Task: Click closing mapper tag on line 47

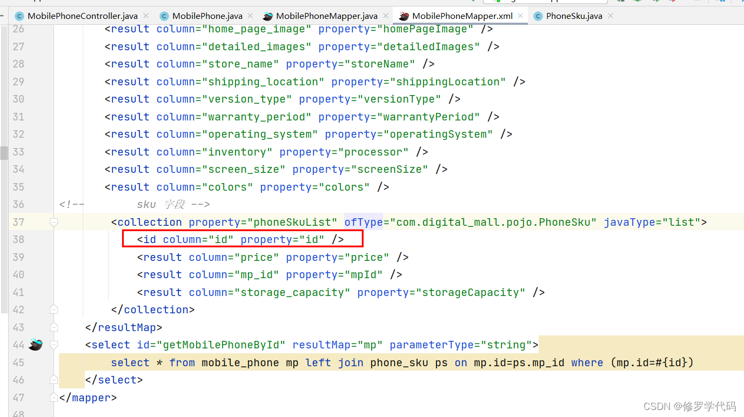Action: tap(88, 398)
